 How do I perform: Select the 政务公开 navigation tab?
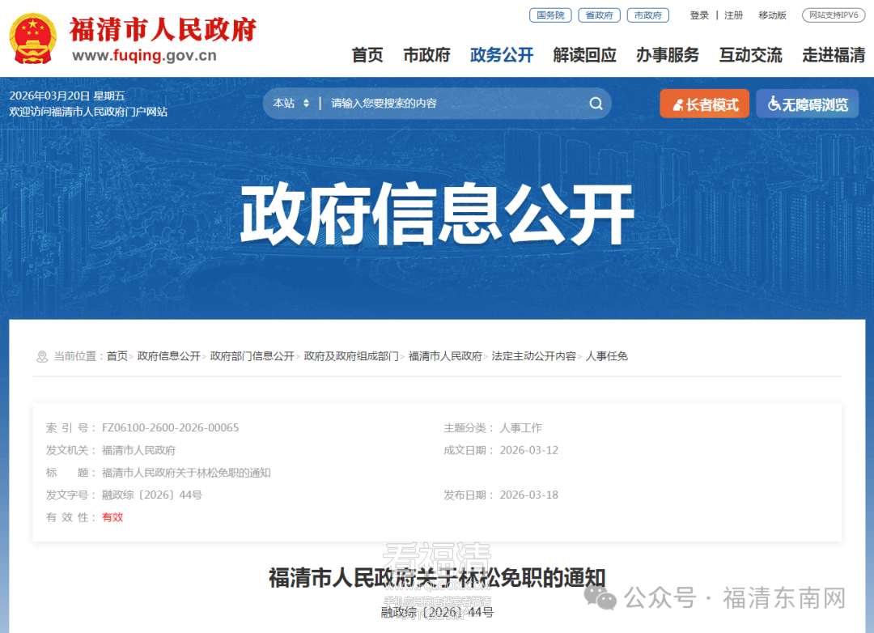click(x=502, y=55)
